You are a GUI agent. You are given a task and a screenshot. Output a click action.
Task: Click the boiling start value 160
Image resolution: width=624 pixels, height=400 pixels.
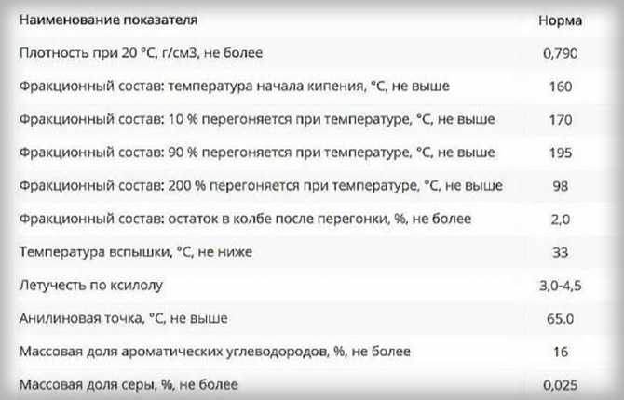[561, 87]
